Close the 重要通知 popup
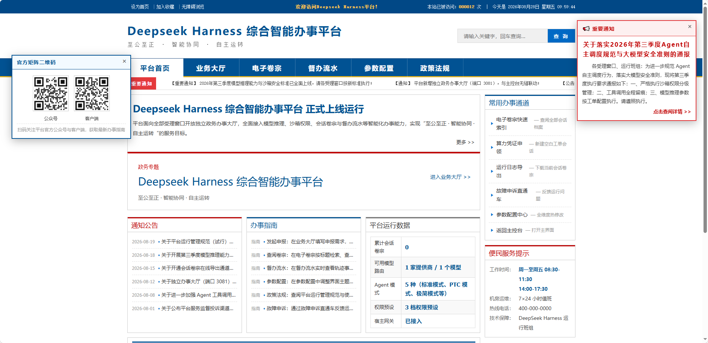The height and width of the screenshot is (343, 708). (x=690, y=26)
